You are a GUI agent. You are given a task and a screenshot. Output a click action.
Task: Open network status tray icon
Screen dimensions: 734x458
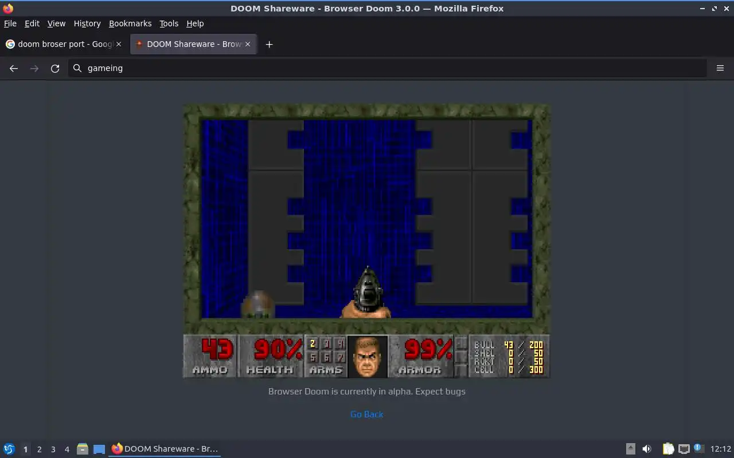click(684, 449)
